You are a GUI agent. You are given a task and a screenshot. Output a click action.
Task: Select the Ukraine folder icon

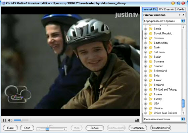pos(150,108)
